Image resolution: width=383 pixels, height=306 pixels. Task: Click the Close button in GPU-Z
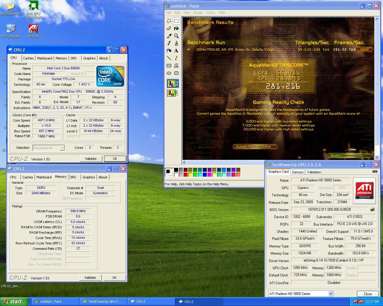click(x=368, y=294)
